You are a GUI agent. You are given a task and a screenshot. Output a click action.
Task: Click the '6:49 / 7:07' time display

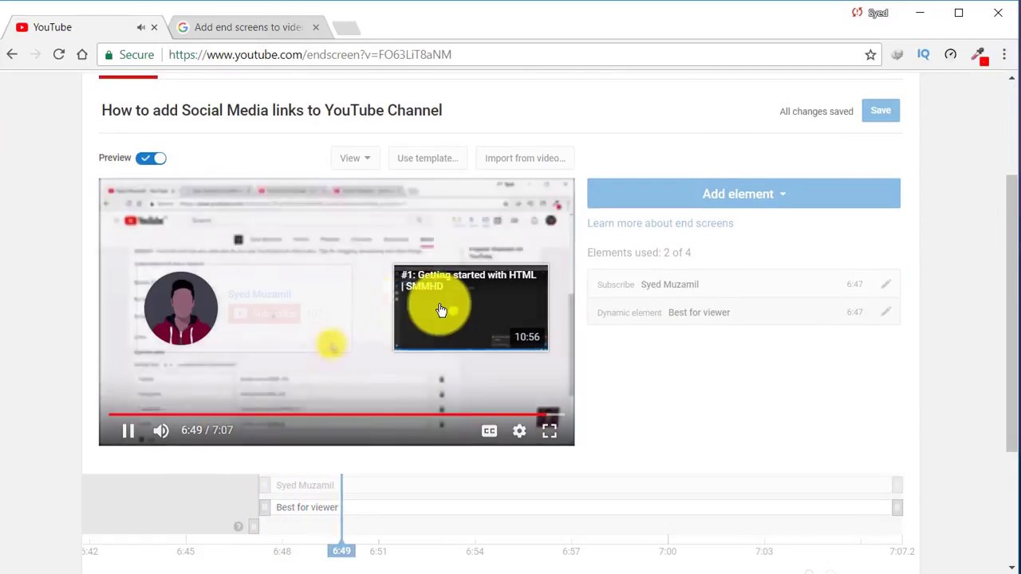pos(207,431)
